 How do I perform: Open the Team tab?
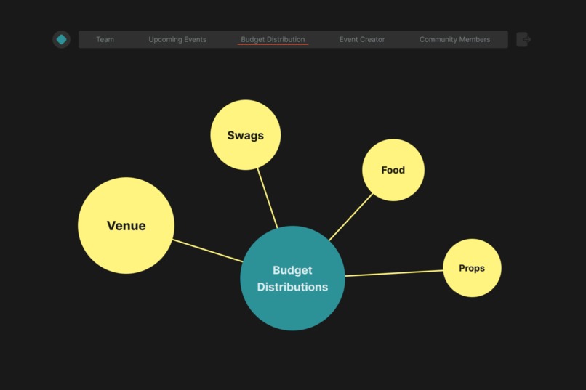[x=105, y=39]
